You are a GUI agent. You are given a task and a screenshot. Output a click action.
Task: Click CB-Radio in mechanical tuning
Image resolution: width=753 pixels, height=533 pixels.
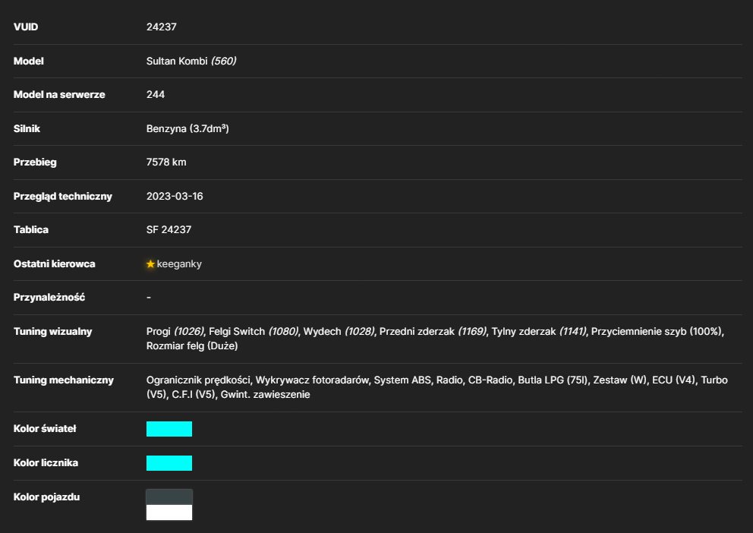(x=490, y=380)
